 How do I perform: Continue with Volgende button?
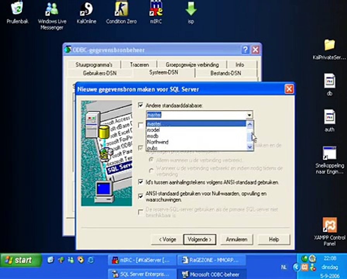(199, 239)
